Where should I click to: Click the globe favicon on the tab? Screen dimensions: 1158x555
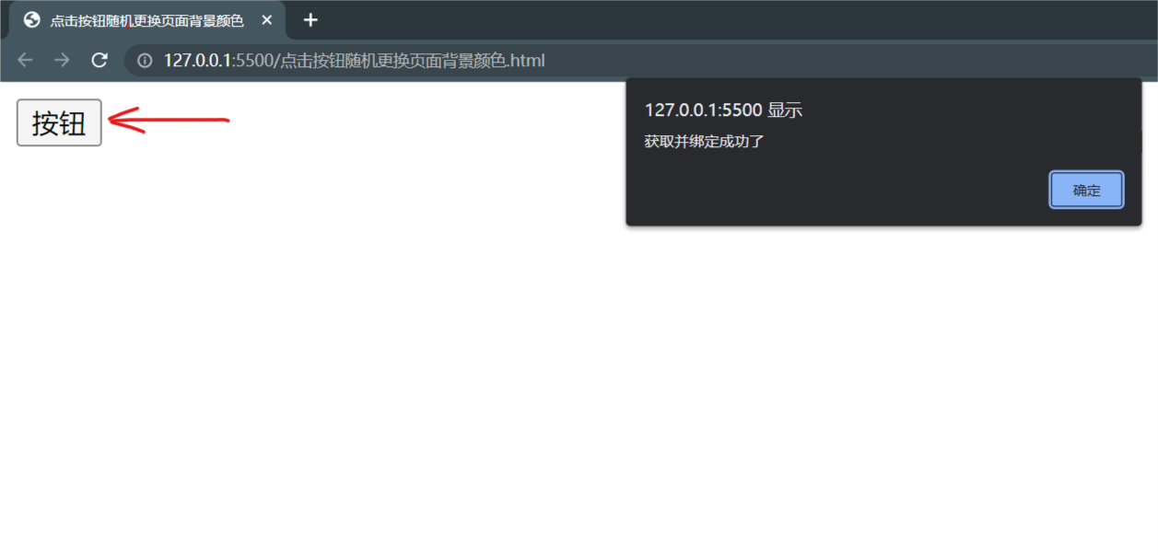[x=32, y=20]
